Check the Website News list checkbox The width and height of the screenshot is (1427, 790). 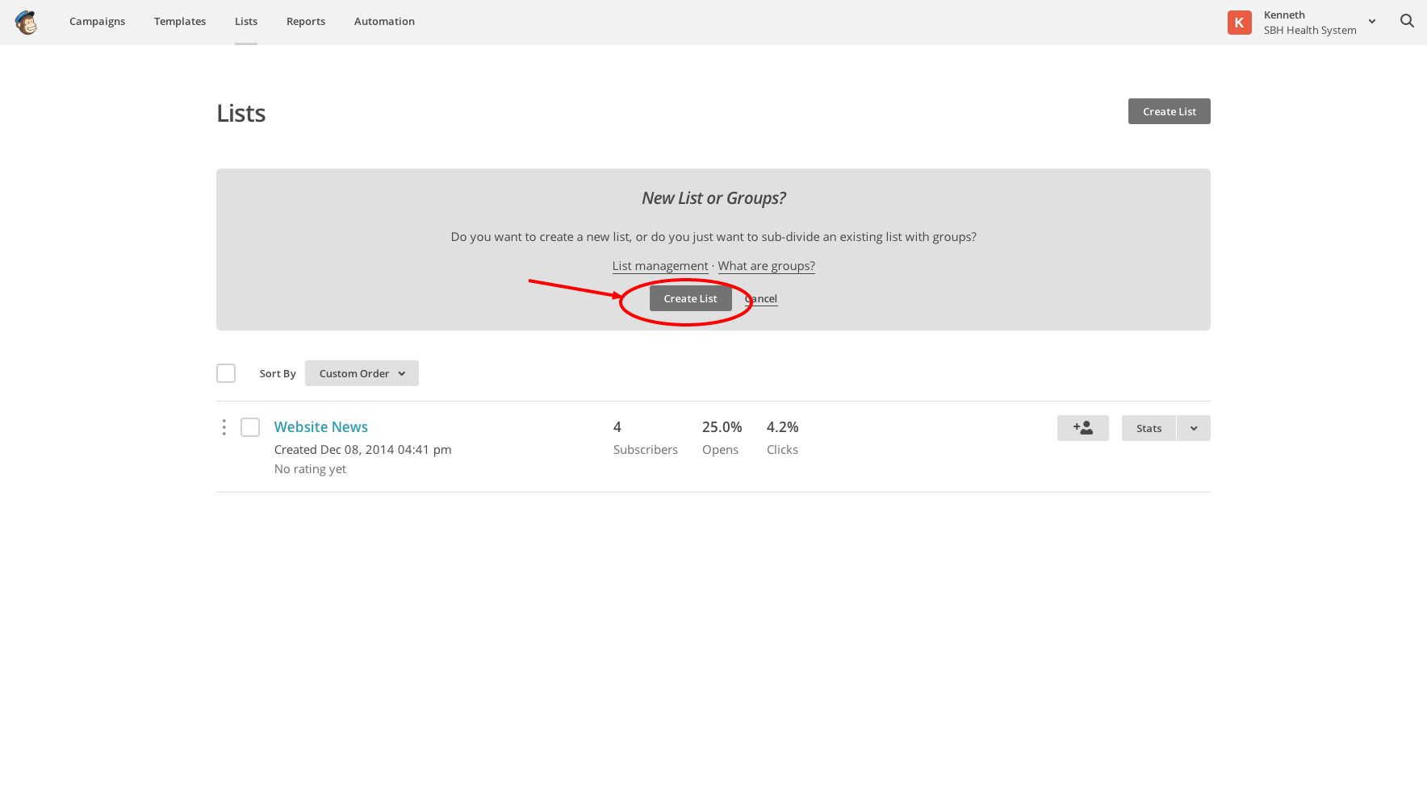(250, 427)
